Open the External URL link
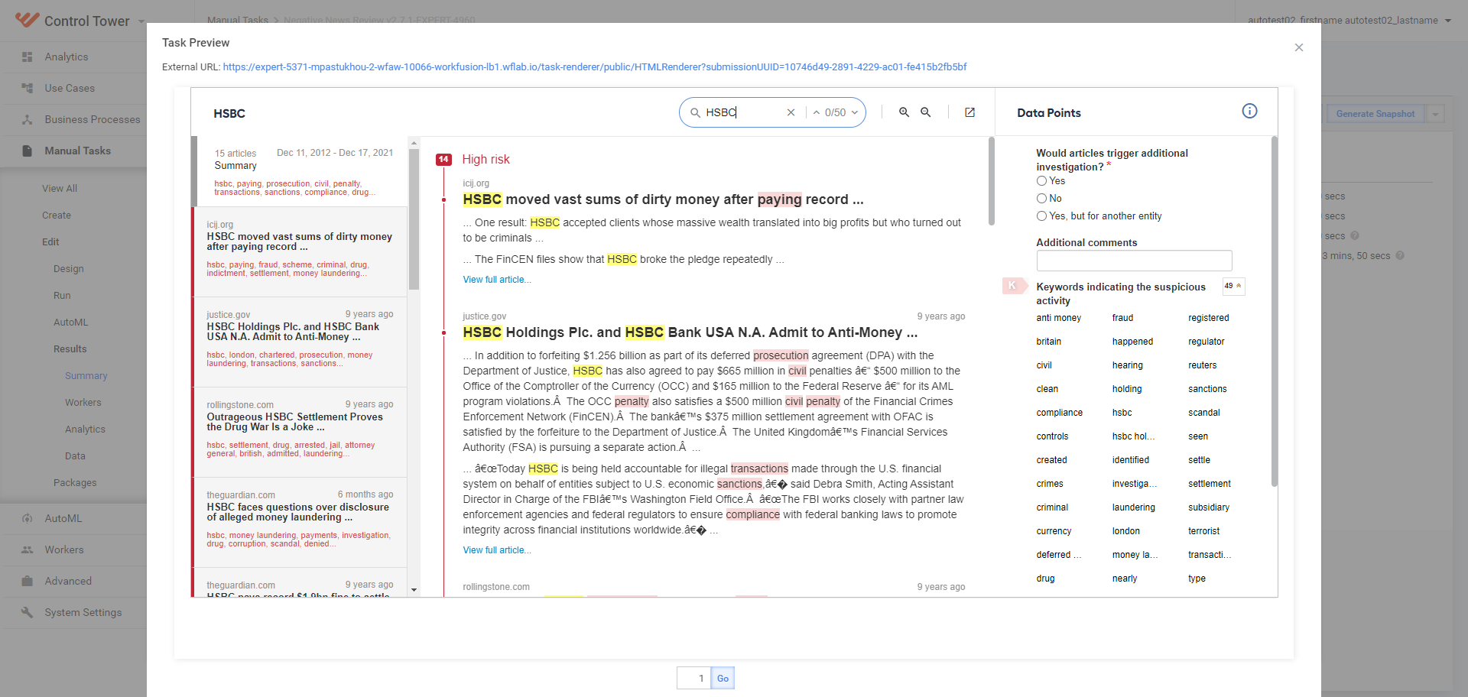The height and width of the screenshot is (697, 1468). (x=595, y=66)
